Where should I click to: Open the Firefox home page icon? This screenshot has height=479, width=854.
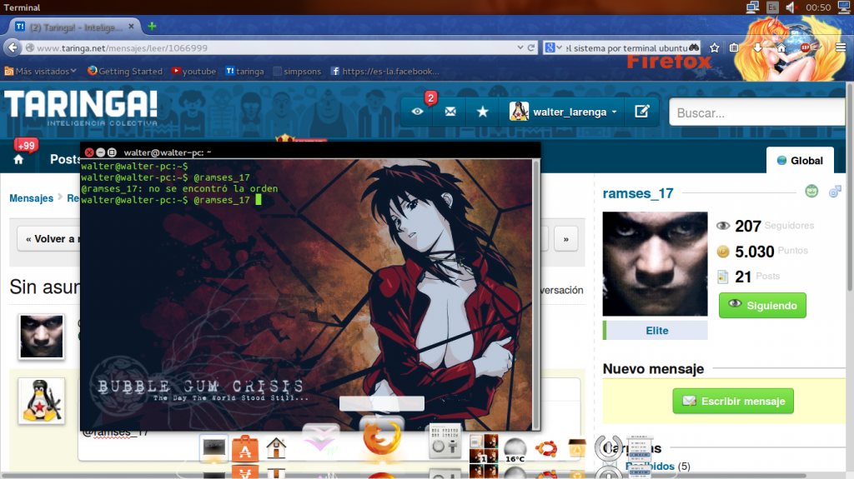[x=781, y=48]
